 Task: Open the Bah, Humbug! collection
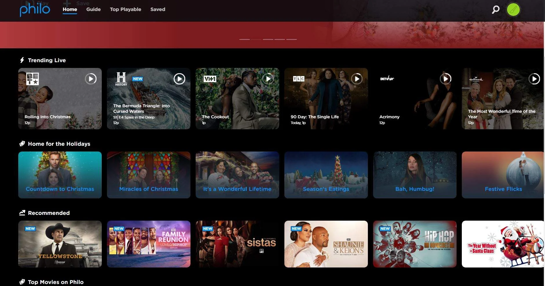415,175
